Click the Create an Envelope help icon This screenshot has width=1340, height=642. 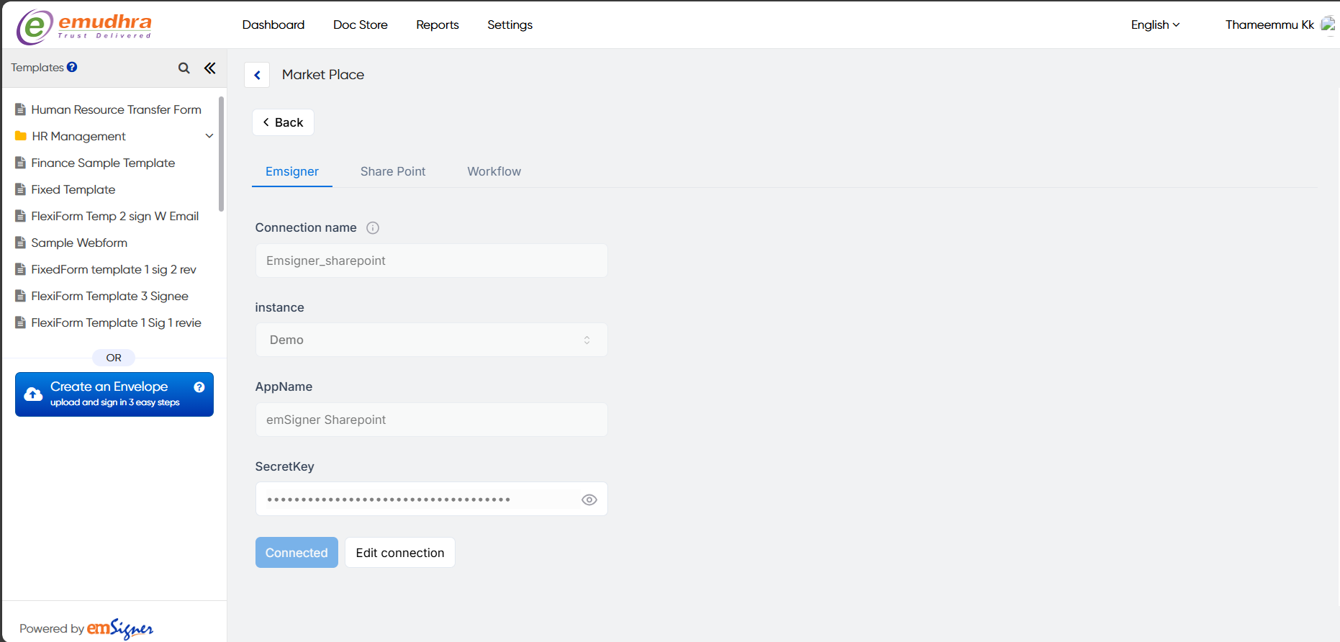[199, 387]
